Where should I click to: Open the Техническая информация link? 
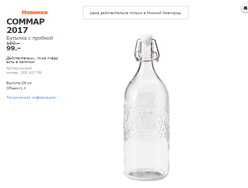(x=31, y=97)
